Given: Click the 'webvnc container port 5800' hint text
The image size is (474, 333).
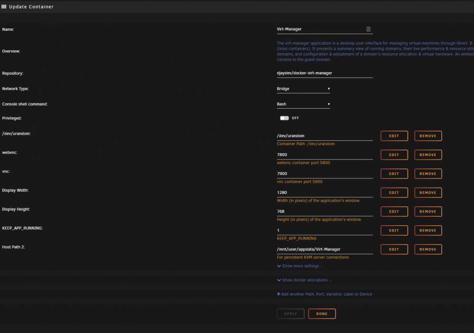Looking at the screenshot, I should click(x=303, y=163).
